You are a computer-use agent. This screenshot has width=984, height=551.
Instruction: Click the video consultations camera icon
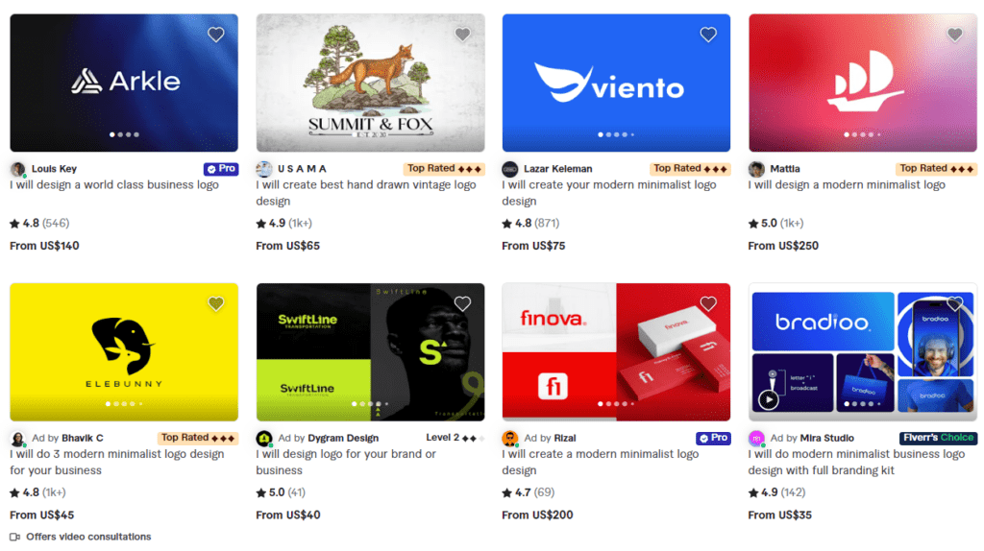click(15, 538)
